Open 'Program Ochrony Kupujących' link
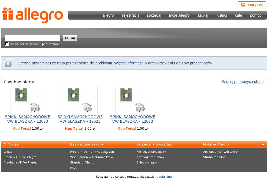 92,152
